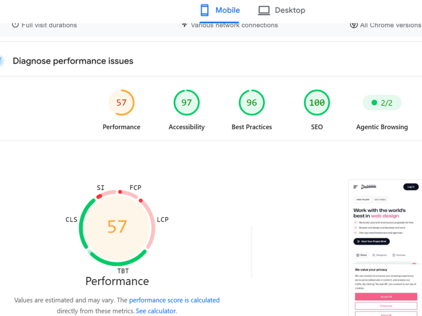The image size is (422, 316).
Task: Click the 'Diagnose performance issues' heading
Action: coord(73,61)
